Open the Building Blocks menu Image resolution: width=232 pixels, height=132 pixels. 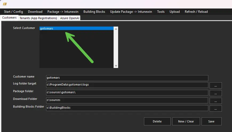pyautogui.click(x=94, y=12)
